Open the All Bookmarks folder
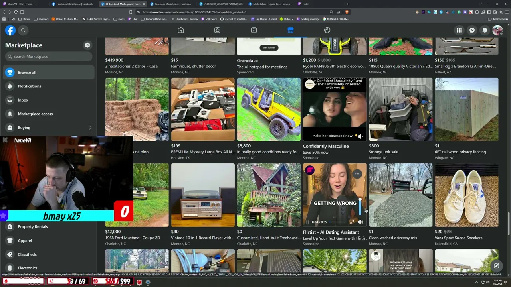Screen dimensions: 511x287 (498, 19)
